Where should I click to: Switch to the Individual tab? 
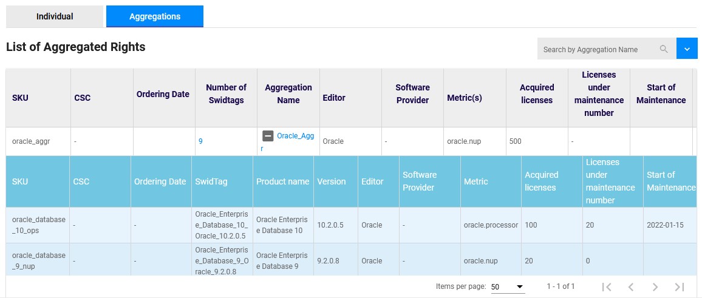[x=55, y=16]
